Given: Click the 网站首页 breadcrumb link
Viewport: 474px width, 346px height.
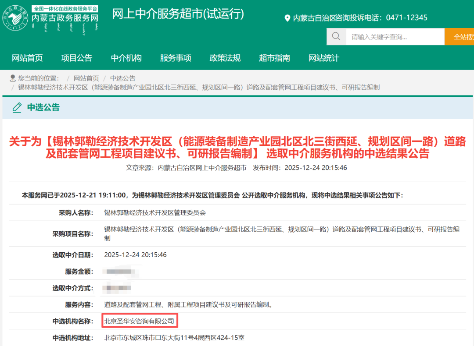Looking at the screenshot, I should click(86, 78).
